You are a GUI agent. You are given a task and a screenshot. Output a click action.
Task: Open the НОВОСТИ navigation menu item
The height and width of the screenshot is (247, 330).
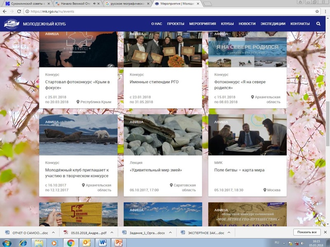pos(248,23)
